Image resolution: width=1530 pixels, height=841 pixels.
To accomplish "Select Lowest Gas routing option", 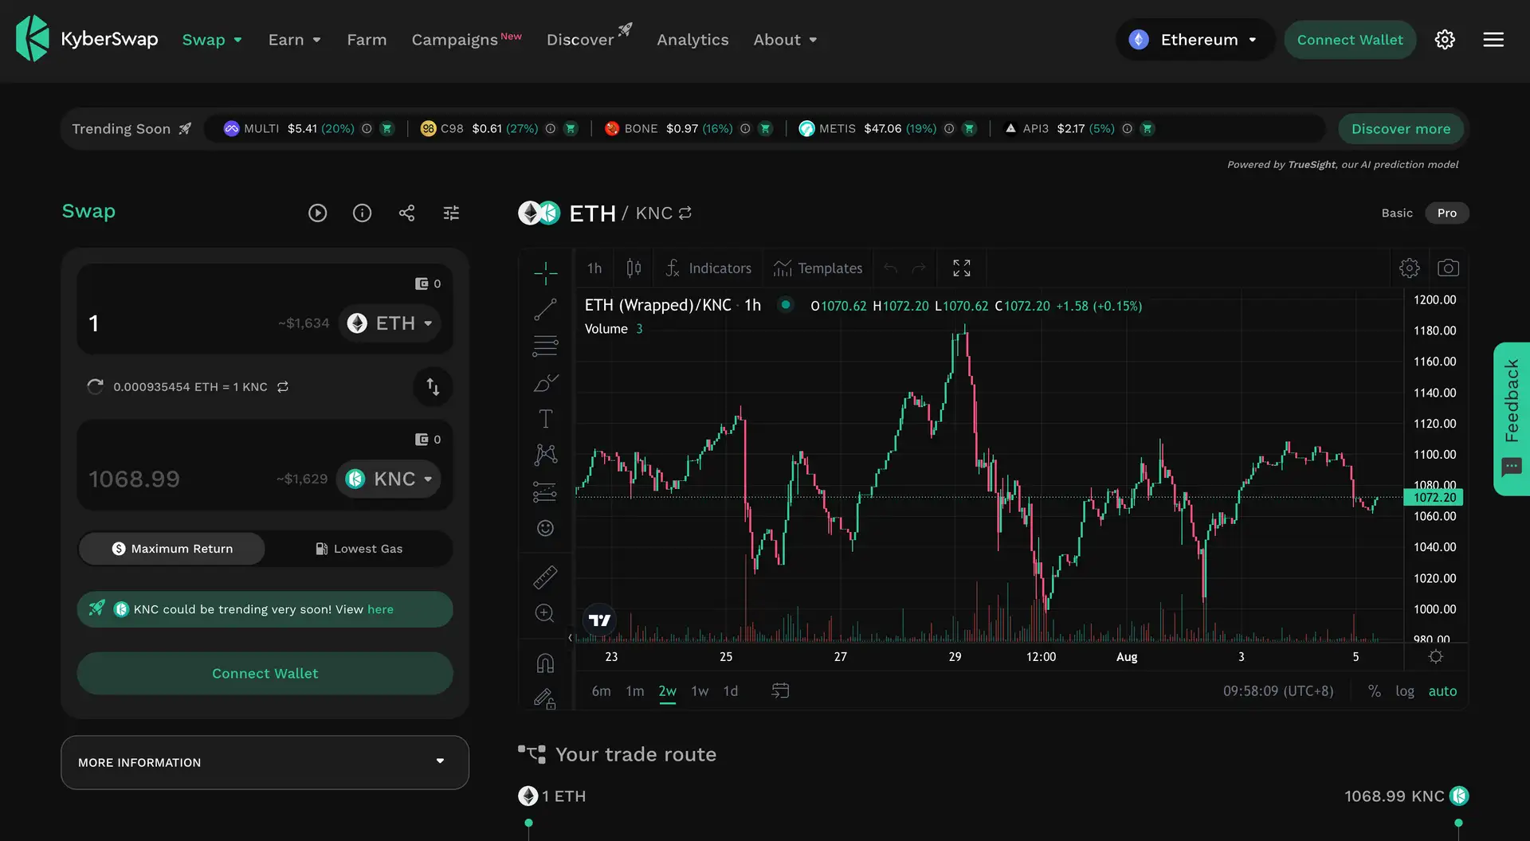I will (359, 549).
